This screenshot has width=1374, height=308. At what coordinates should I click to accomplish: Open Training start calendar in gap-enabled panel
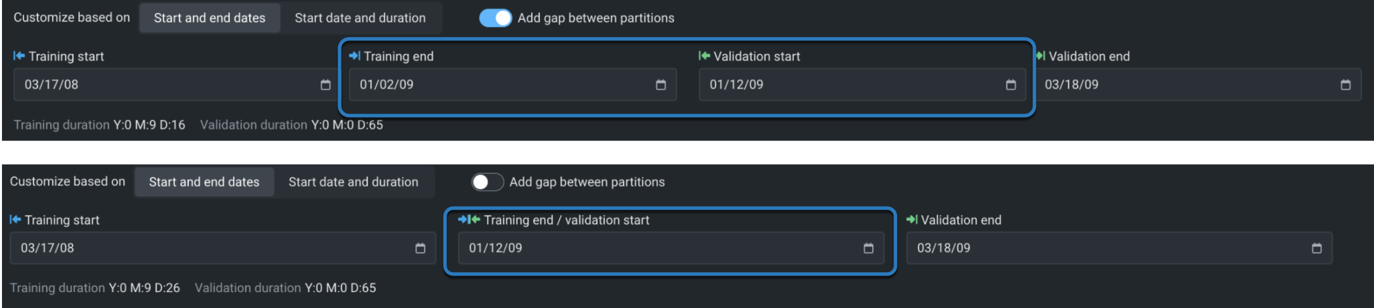325,85
